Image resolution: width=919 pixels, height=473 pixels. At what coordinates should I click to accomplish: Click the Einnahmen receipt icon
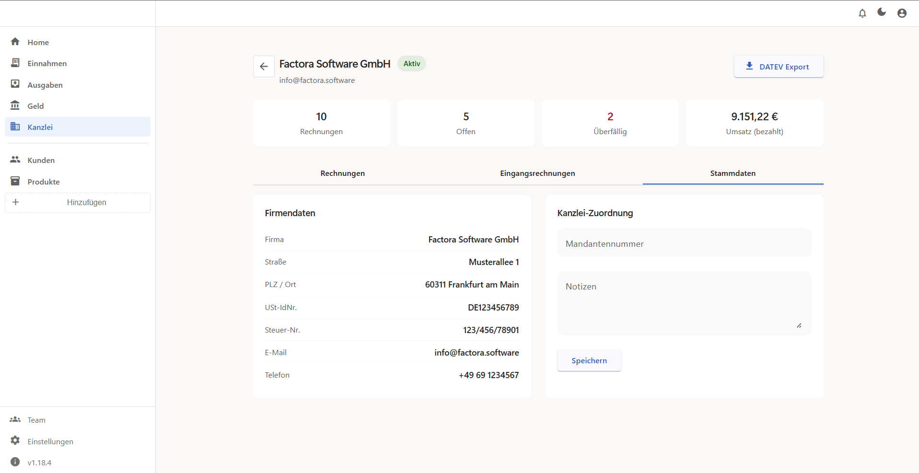(15, 63)
